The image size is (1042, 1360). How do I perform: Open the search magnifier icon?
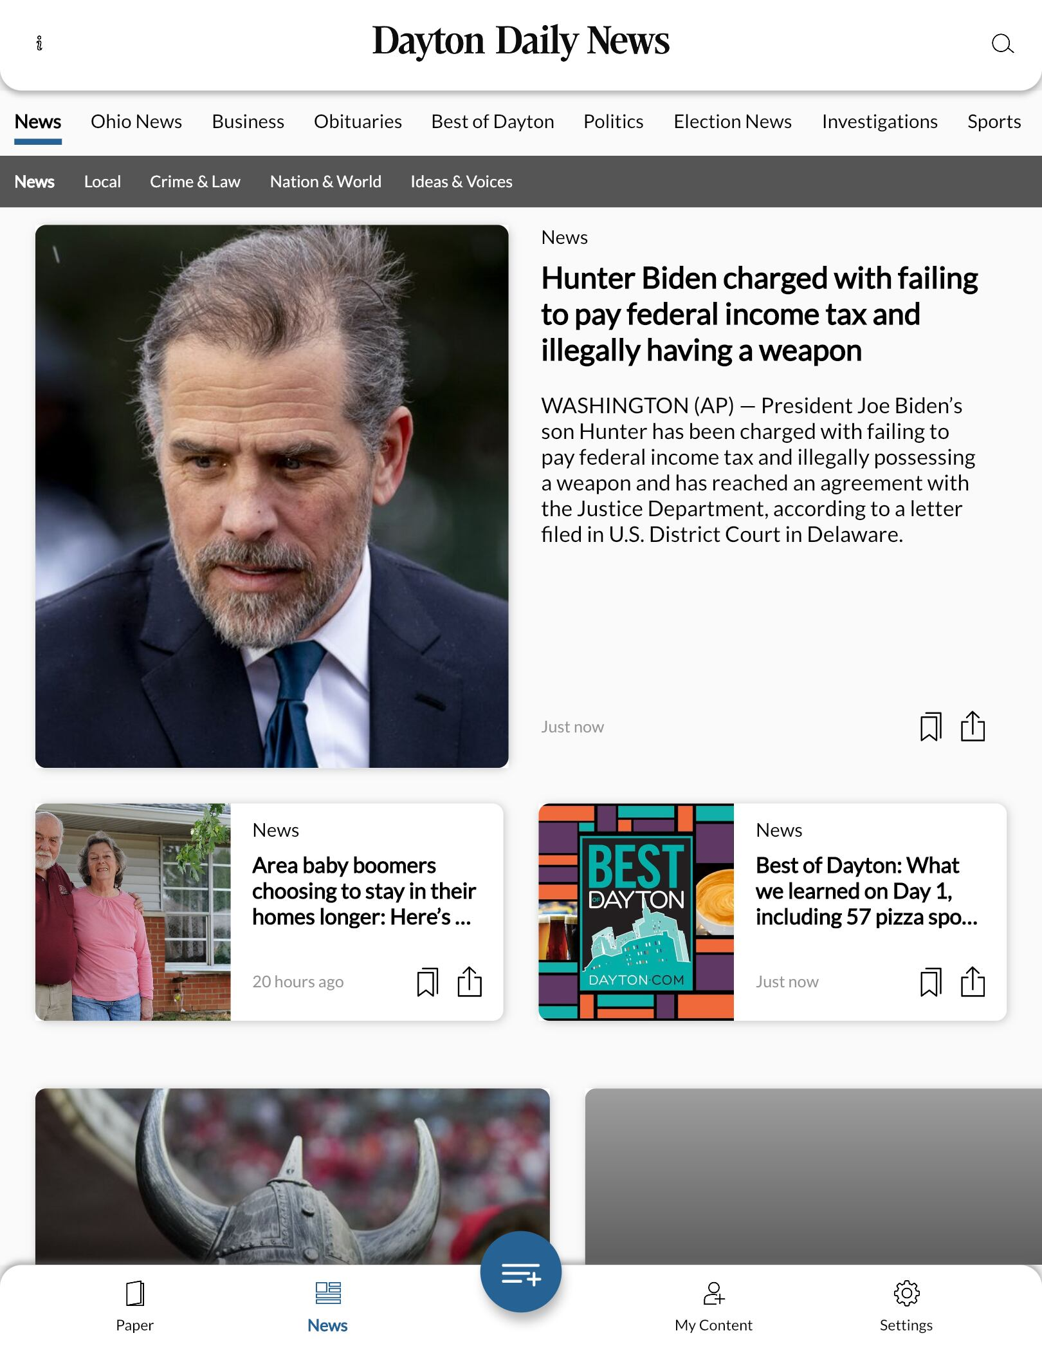click(x=1001, y=44)
